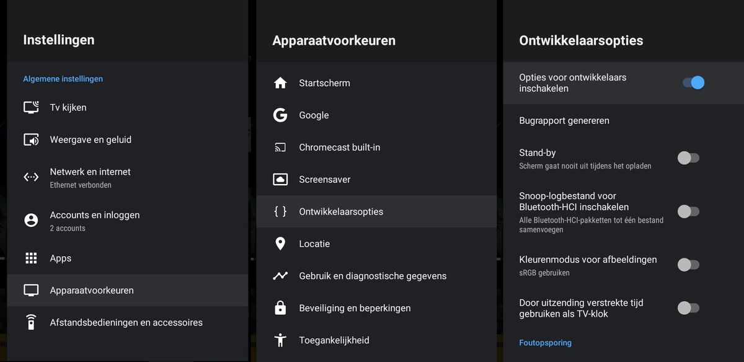Click Bugrapport genereren
This screenshot has width=744, height=362.
click(x=565, y=120)
